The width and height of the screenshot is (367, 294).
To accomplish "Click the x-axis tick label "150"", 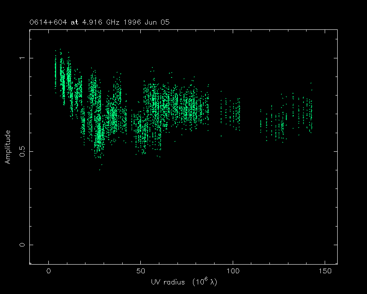I will click(325, 271).
